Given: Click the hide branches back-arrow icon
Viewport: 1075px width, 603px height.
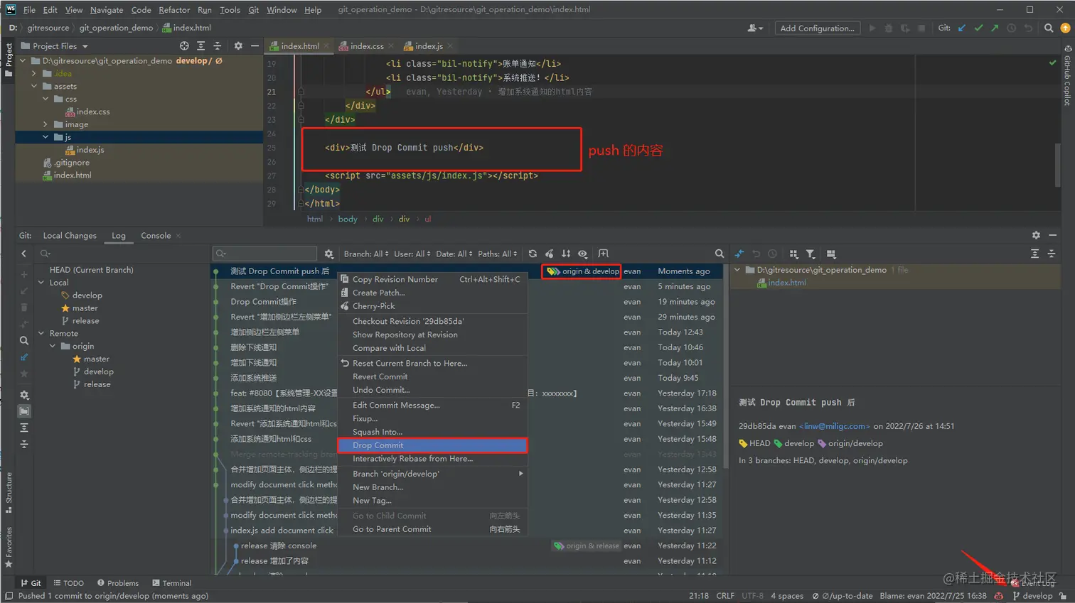Looking at the screenshot, I should (24, 254).
